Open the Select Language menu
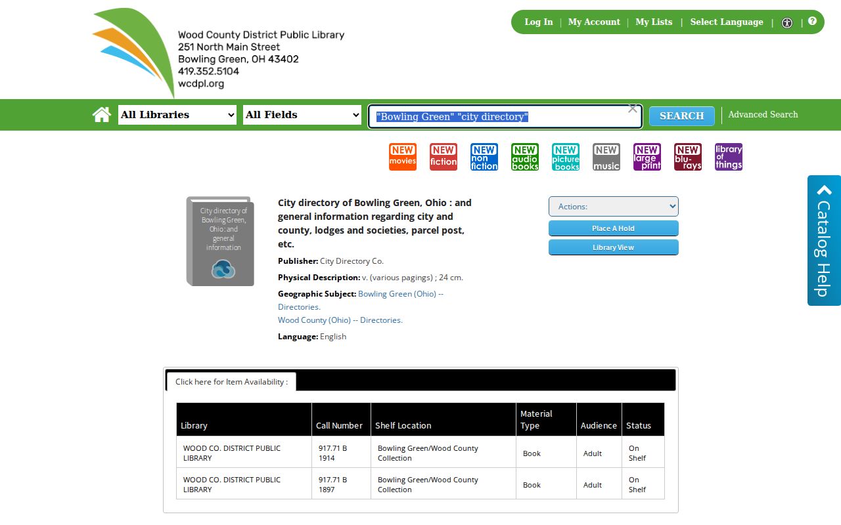 [727, 22]
